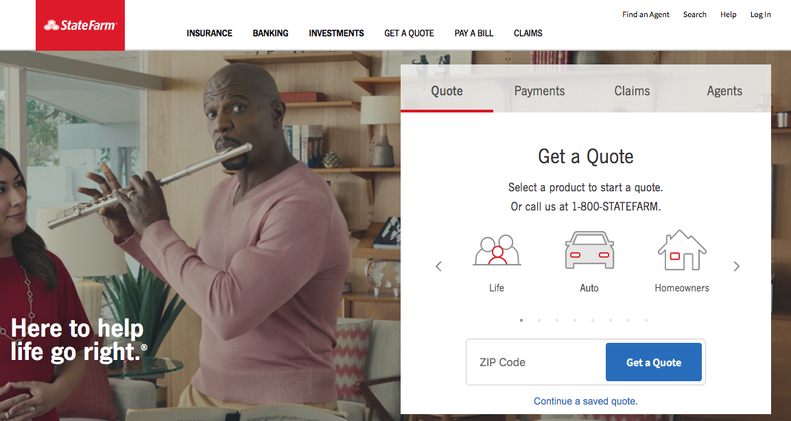The height and width of the screenshot is (421, 791).
Task: Open the Insurance menu
Action: (209, 34)
